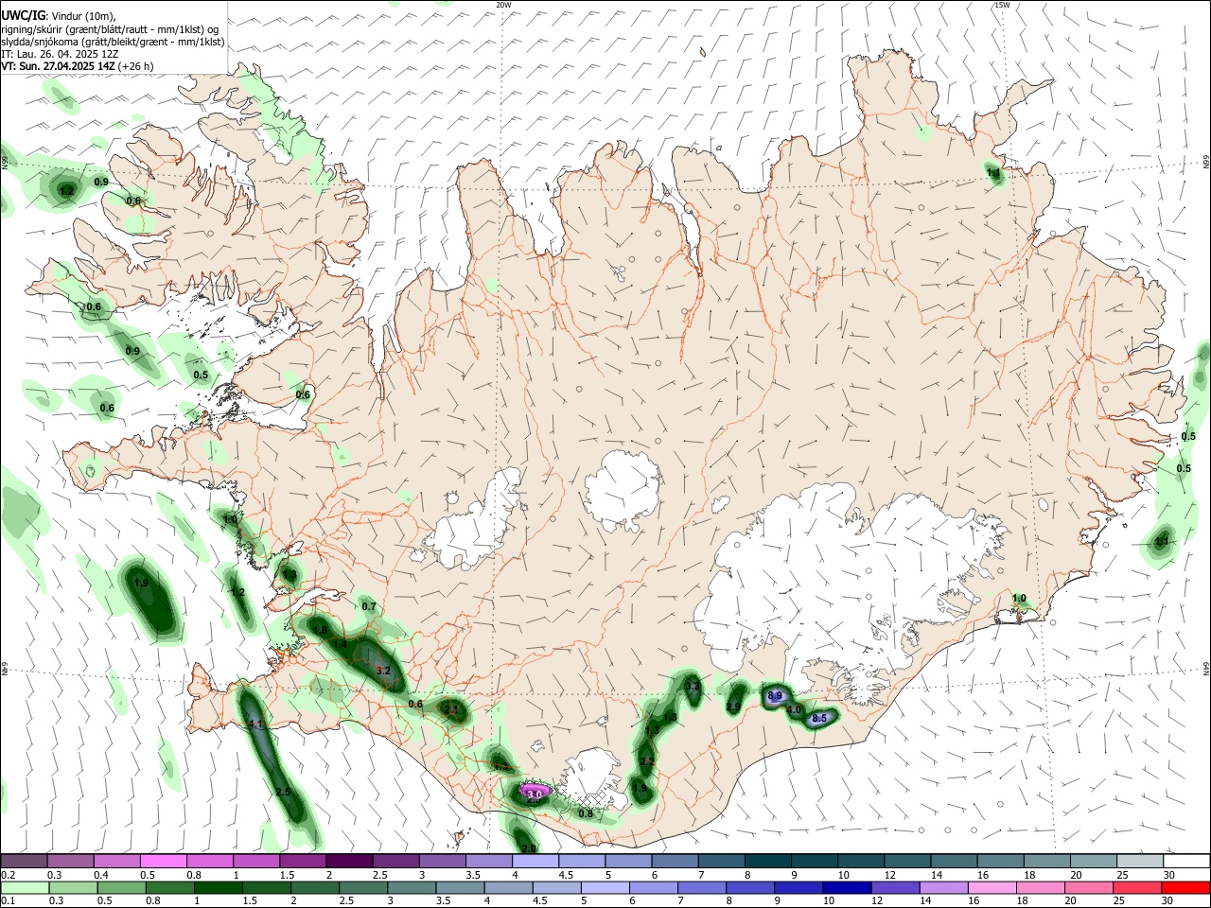Image resolution: width=1211 pixels, height=908 pixels.
Task: Click the 3.2 precipitation value on the map
Action: tap(383, 671)
